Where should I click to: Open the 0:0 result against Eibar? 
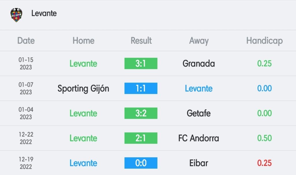141,163
